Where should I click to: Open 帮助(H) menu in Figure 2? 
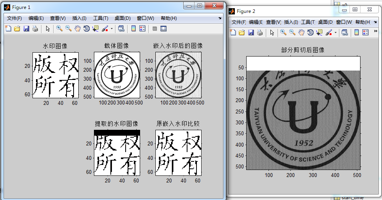click(363, 22)
